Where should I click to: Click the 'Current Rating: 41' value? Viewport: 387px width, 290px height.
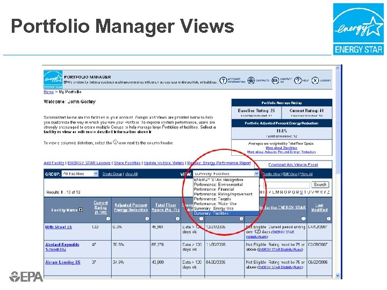(x=306, y=111)
